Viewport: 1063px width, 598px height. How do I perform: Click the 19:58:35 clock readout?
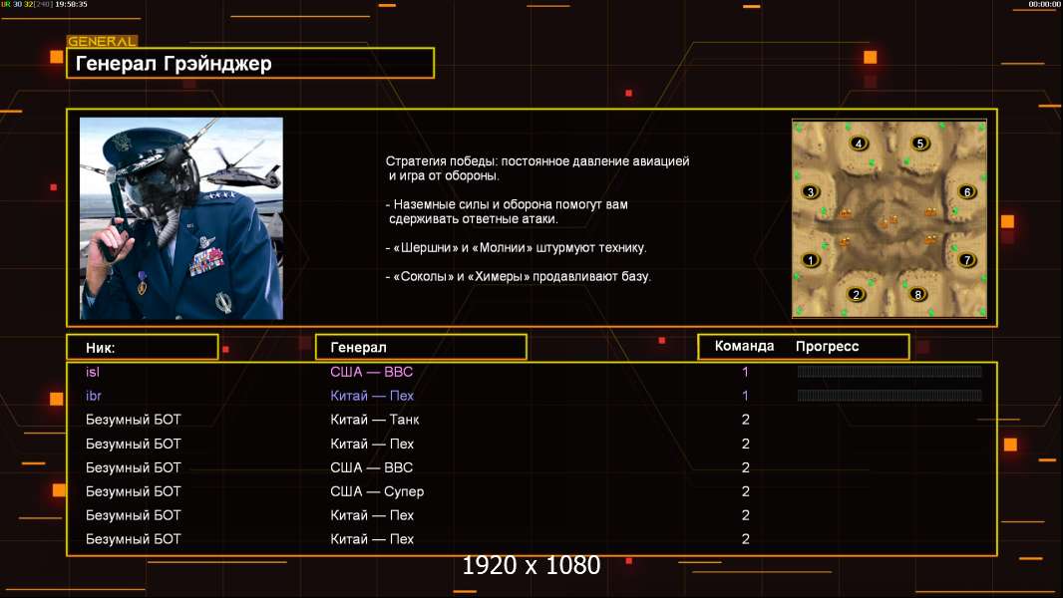pyautogui.click(x=71, y=4)
